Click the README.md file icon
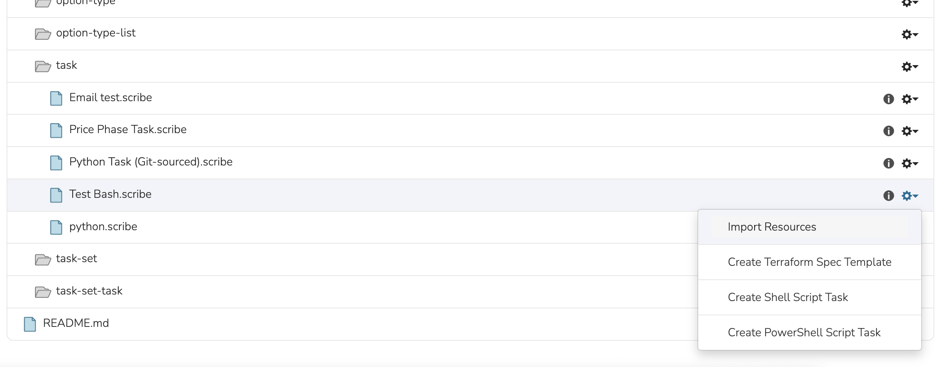Screen dimensions: 945x367 pos(30,324)
